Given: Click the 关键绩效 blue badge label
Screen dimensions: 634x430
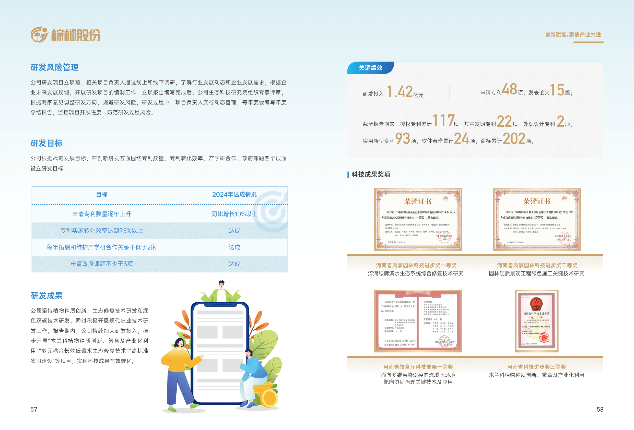Looking at the screenshot, I should coord(370,68).
